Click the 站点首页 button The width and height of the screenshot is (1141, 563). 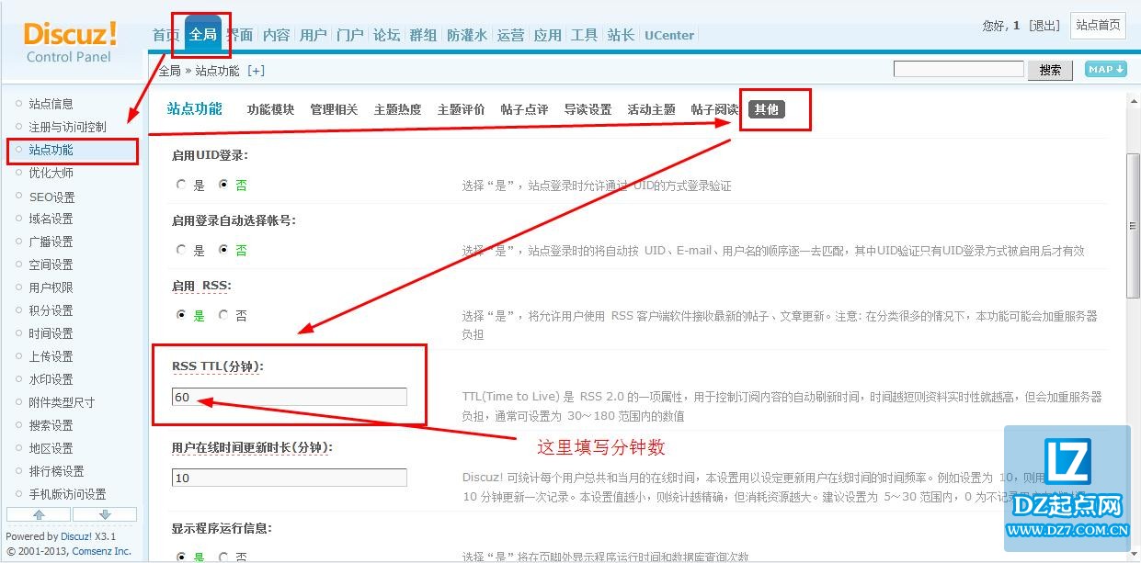point(1099,25)
